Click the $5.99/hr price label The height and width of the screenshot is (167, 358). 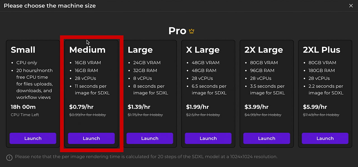[x=315, y=107]
